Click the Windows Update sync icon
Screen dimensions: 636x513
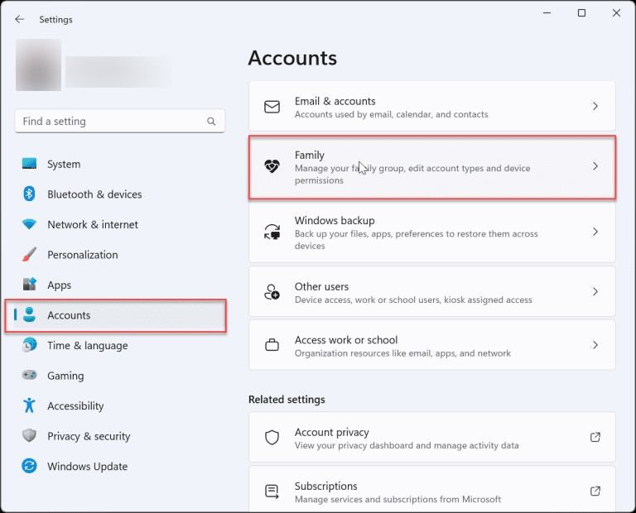click(29, 466)
